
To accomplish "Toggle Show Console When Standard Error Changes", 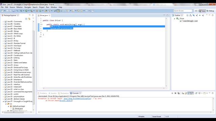I will click(x=192, y=93).
